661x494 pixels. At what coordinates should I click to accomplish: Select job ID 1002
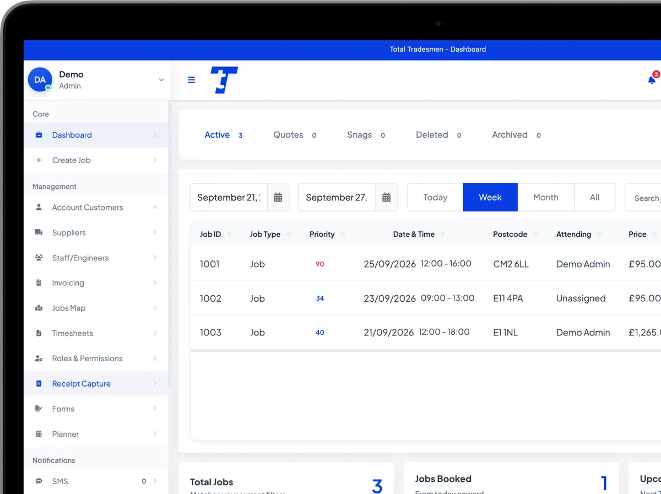[x=210, y=298]
